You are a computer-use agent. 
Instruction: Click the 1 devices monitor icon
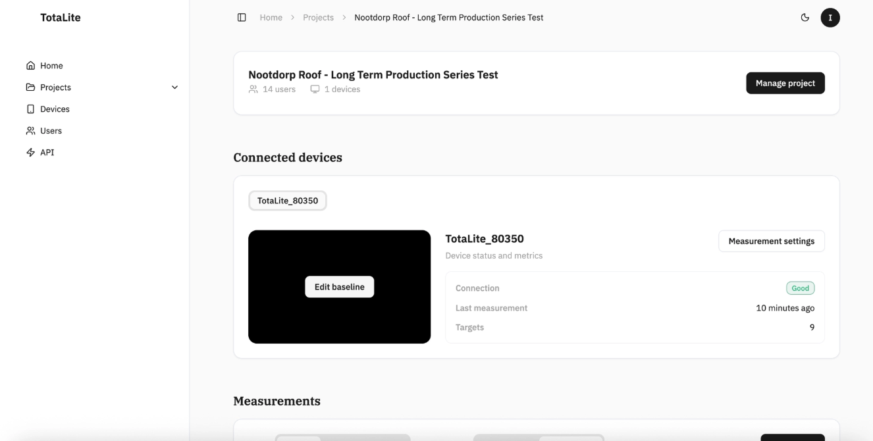click(x=315, y=90)
